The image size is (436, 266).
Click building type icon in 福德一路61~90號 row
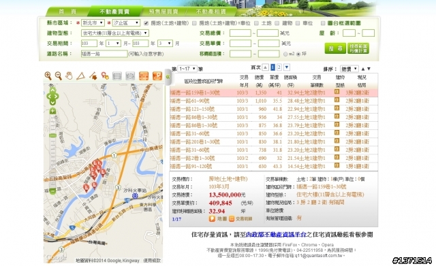click(337, 100)
